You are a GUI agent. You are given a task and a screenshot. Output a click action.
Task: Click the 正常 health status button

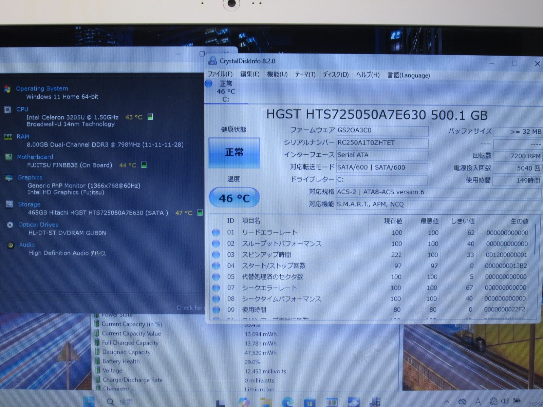[x=235, y=152]
